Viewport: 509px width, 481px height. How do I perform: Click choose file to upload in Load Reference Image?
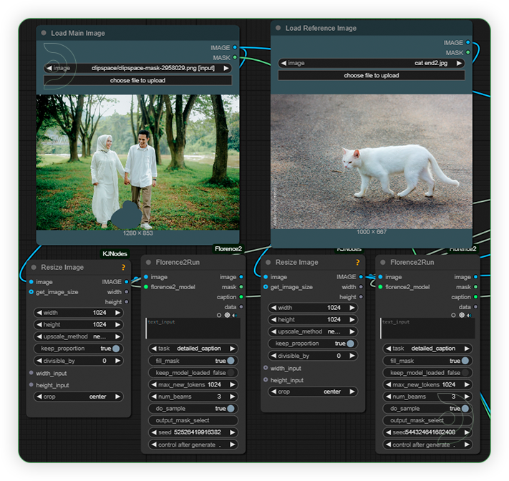coord(372,75)
